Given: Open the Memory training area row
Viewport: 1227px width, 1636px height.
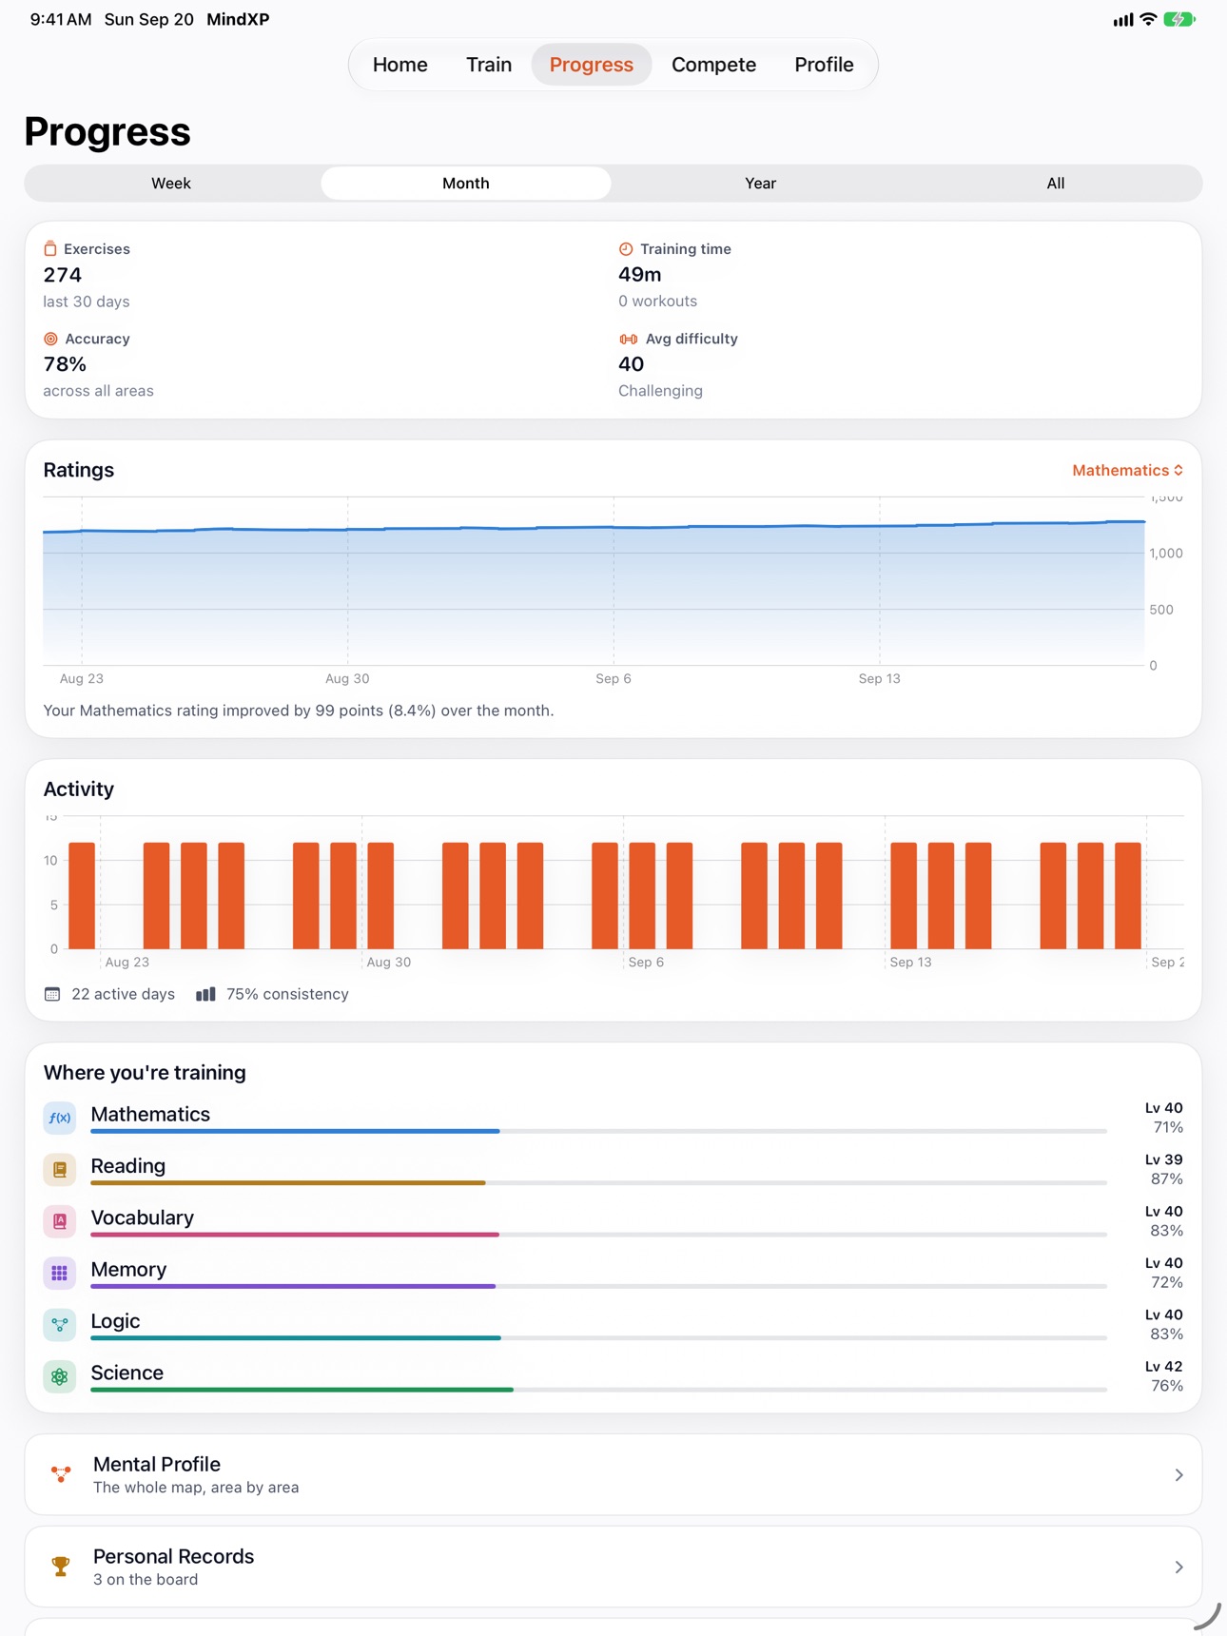Looking at the screenshot, I should [613, 1273].
